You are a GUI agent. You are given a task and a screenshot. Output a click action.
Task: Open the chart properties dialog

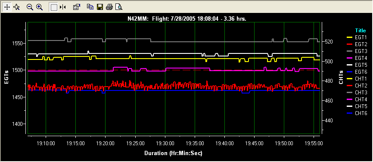(x=76, y=7)
